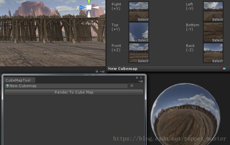This screenshot has width=230, height=145.
Task: Click the Left (-X) label
Action: 190,6
